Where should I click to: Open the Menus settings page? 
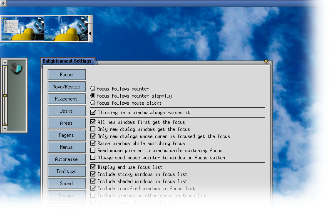67,147
